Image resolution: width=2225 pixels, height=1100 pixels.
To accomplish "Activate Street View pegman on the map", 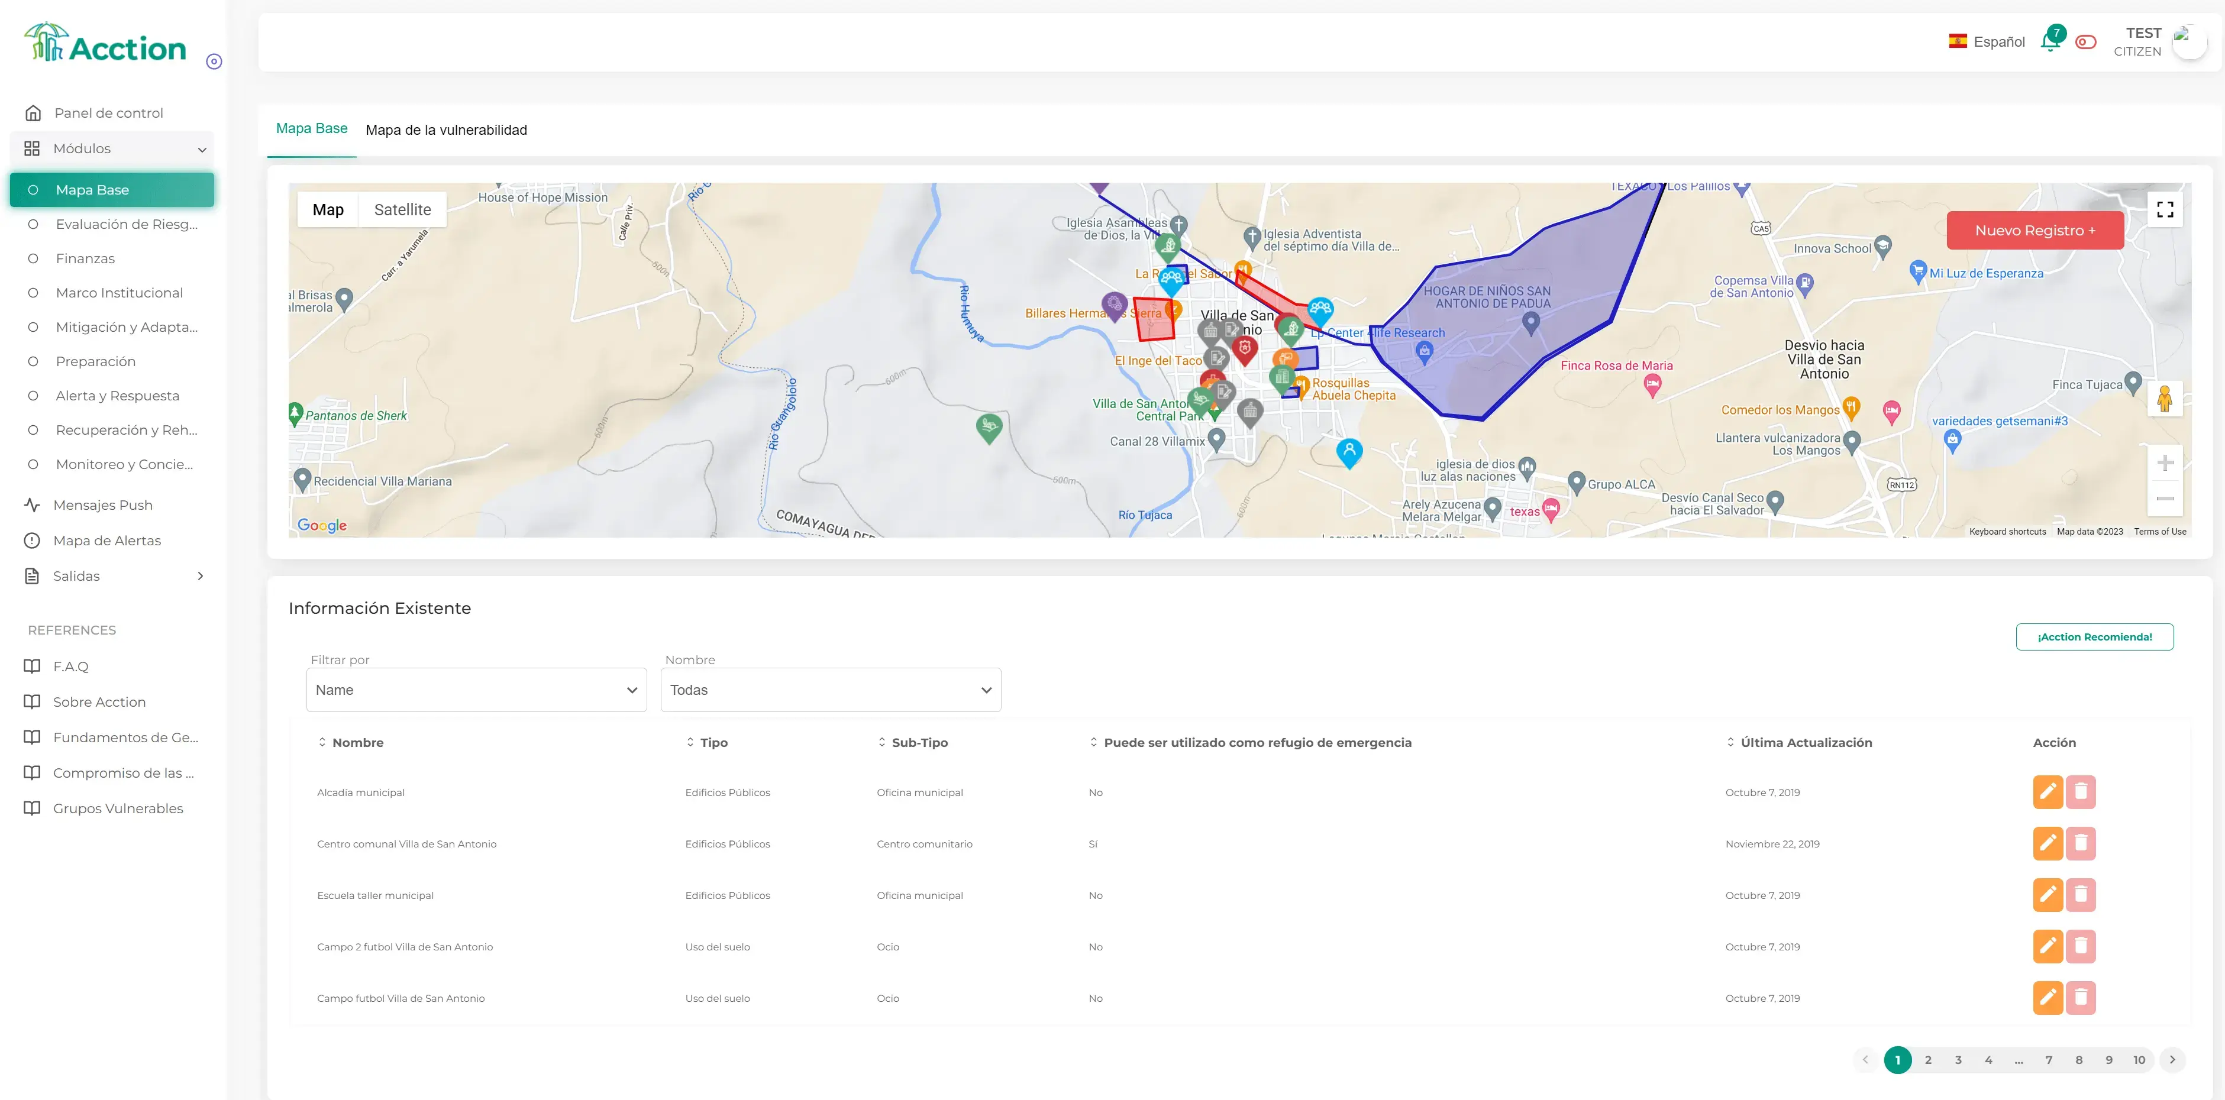I will [x=2165, y=399].
